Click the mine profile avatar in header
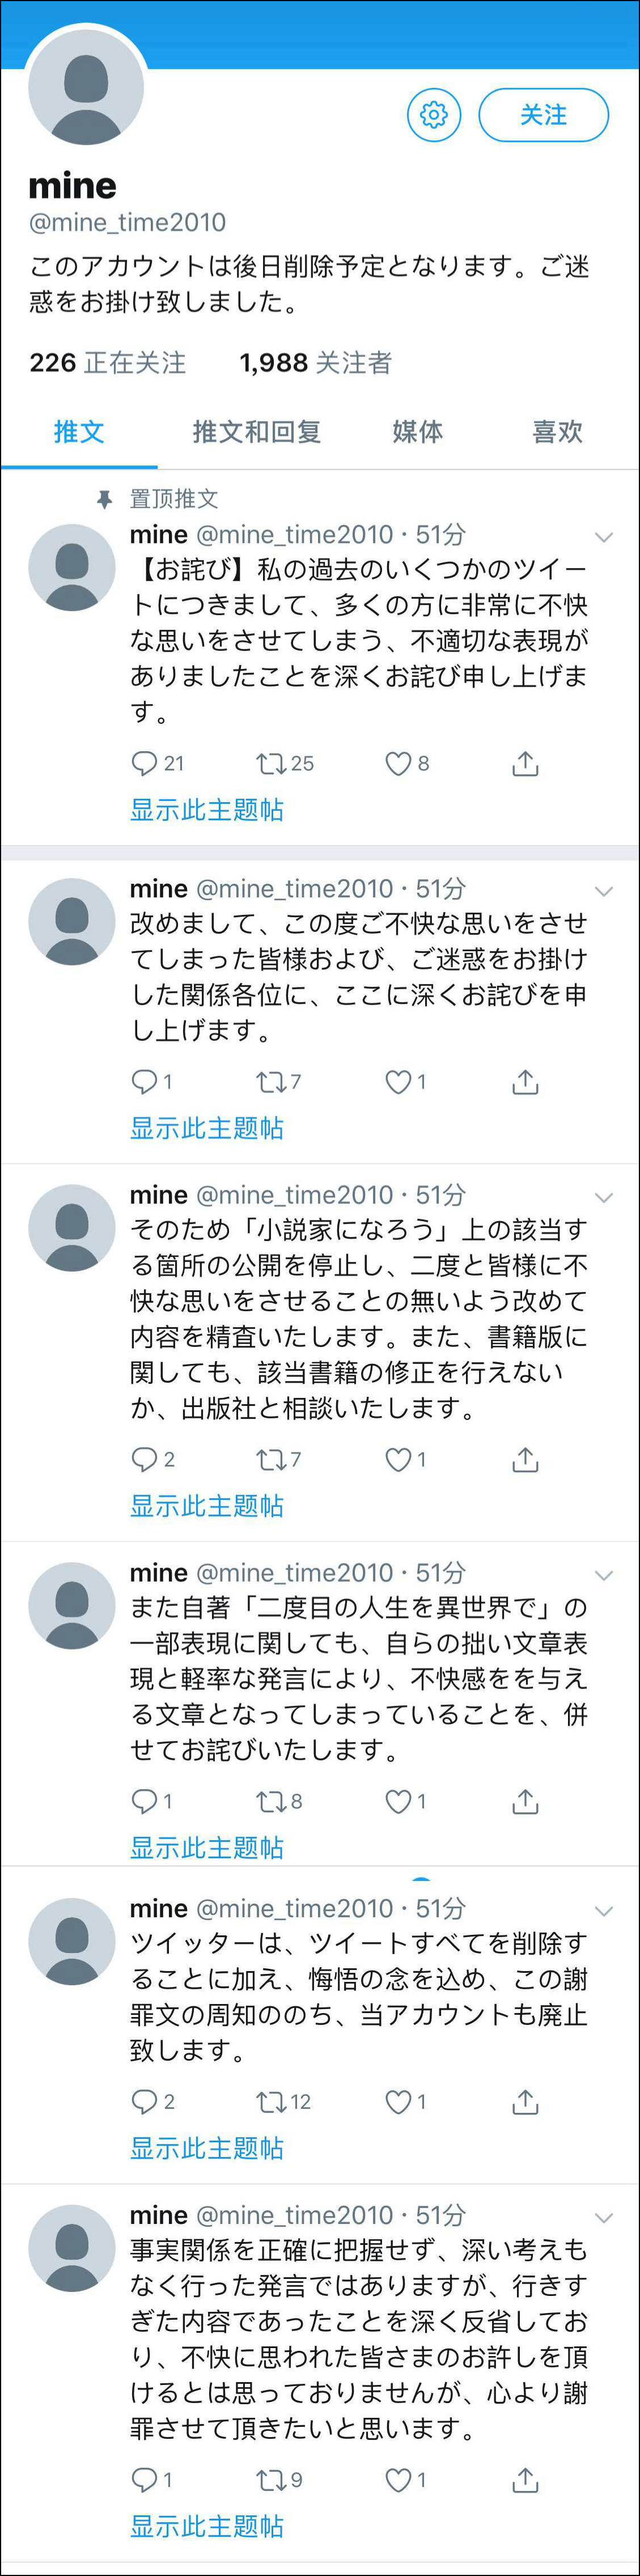The width and height of the screenshot is (640, 2576). coord(86,86)
